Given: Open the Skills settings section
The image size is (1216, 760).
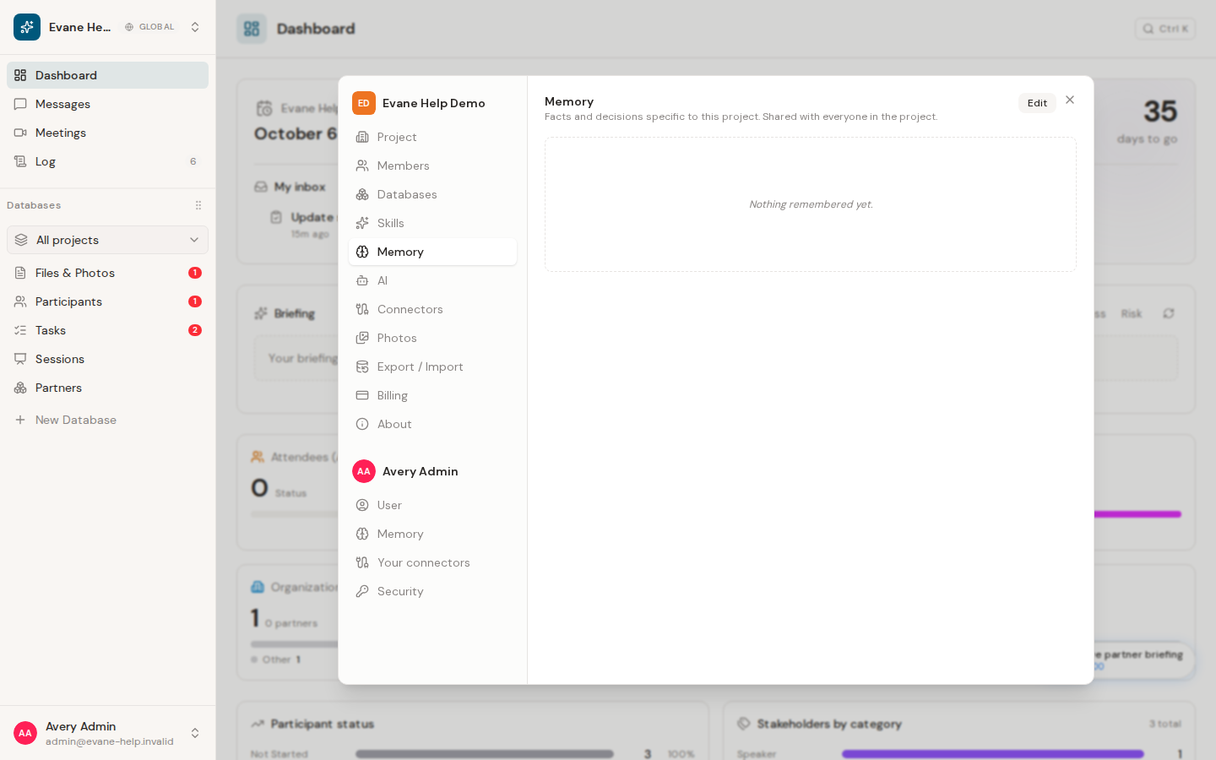Looking at the screenshot, I should coord(432,223).
